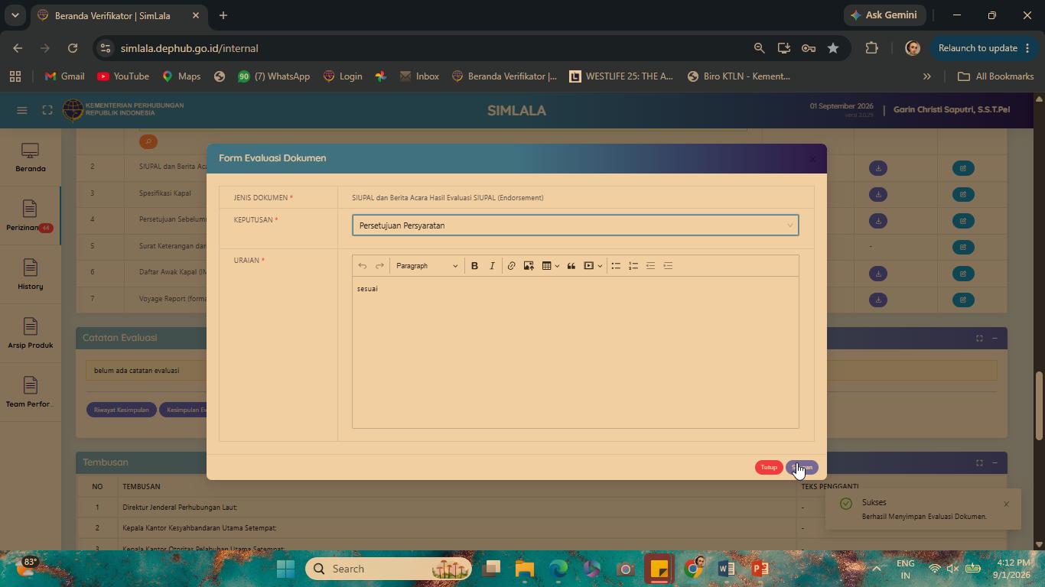Insert a block quote in the editor
This screenshot has width=1045, height=587.
click(571, 266)
